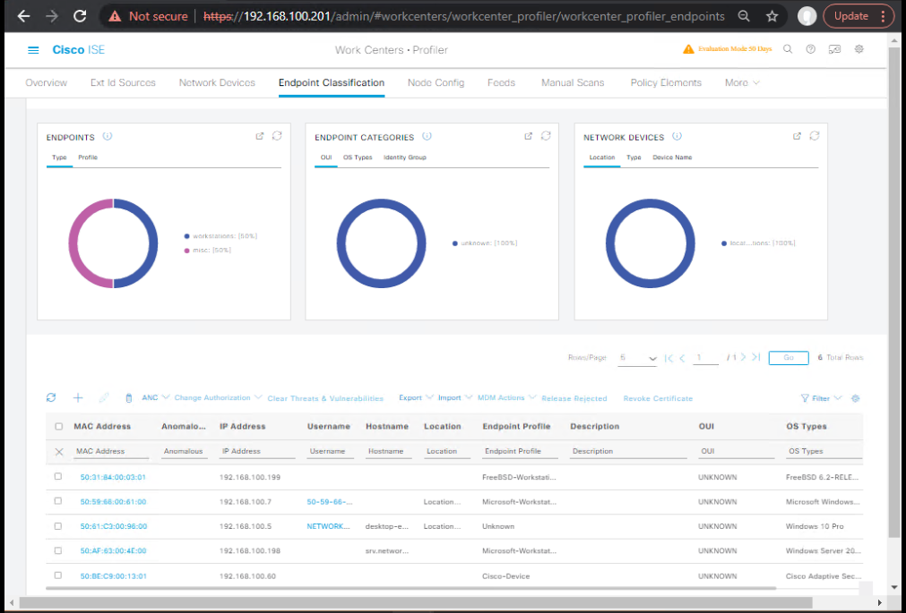Check the box for 50:31:84:00:03:01
The image size is (906, 613).
pos(58,477)
